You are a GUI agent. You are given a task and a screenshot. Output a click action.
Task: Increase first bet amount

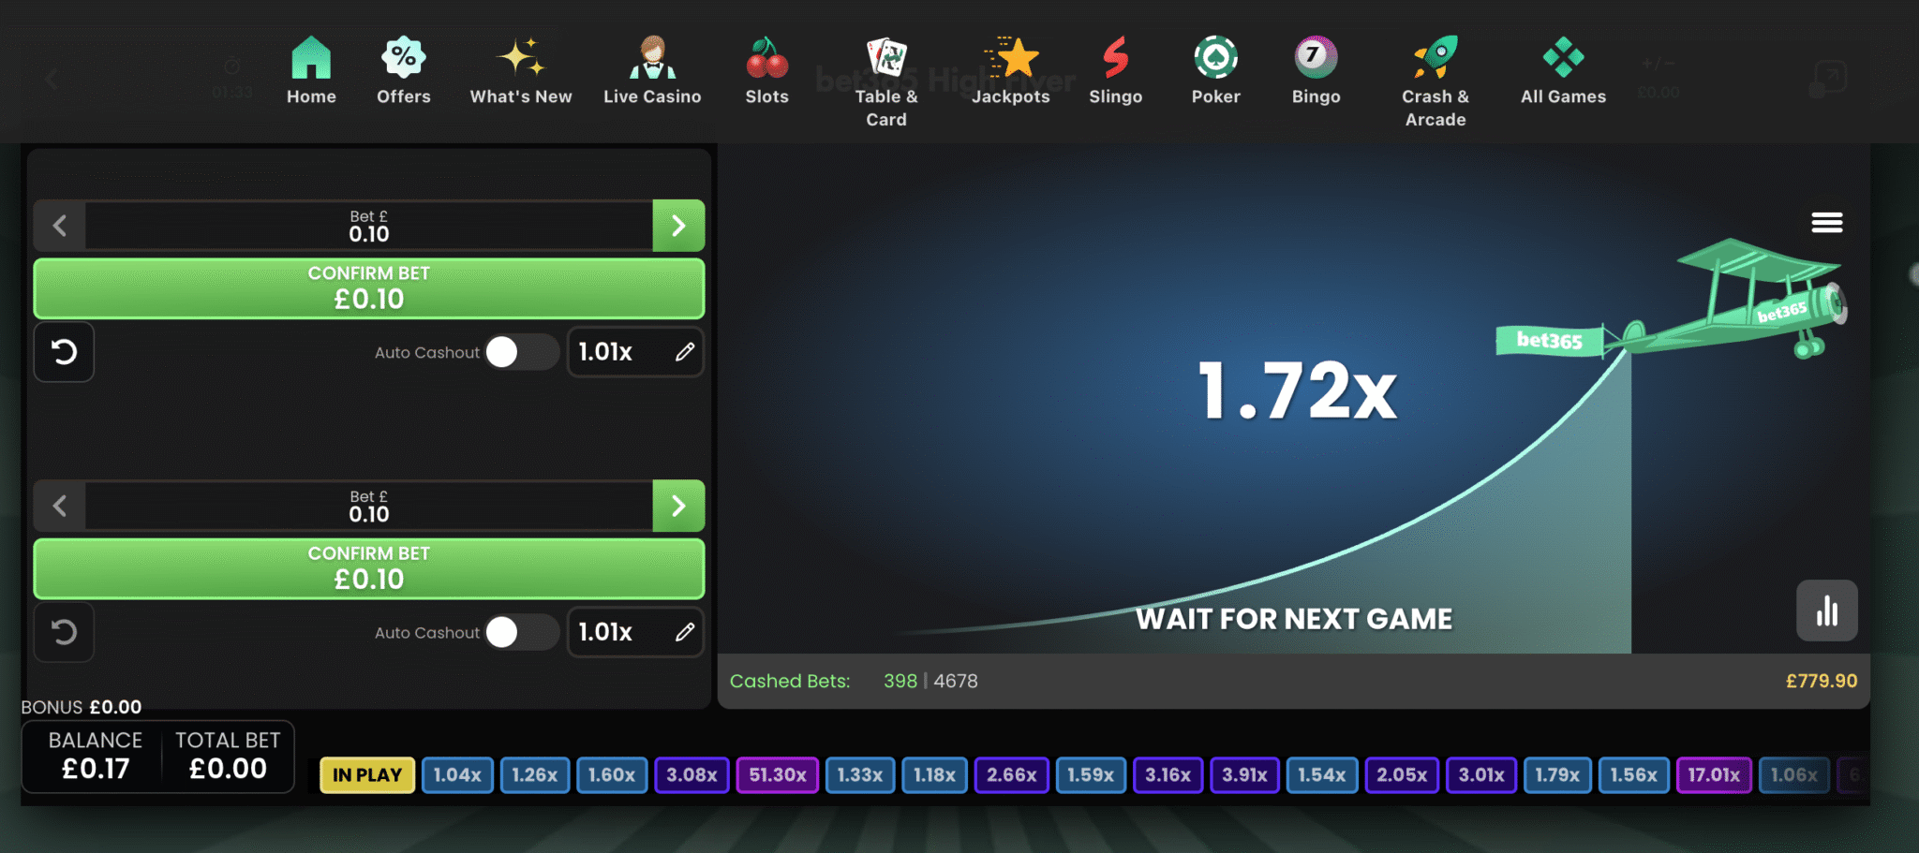(678, 226)
